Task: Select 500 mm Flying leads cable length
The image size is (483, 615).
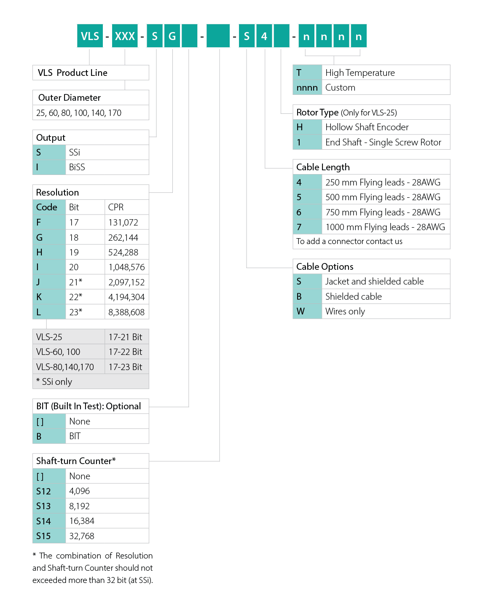Action: pos(383,197)
